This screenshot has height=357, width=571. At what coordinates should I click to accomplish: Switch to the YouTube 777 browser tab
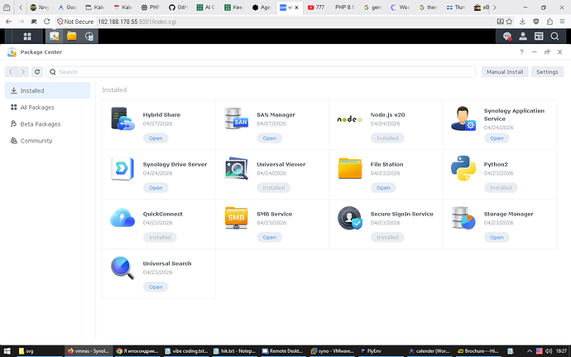tap(316, 7)
